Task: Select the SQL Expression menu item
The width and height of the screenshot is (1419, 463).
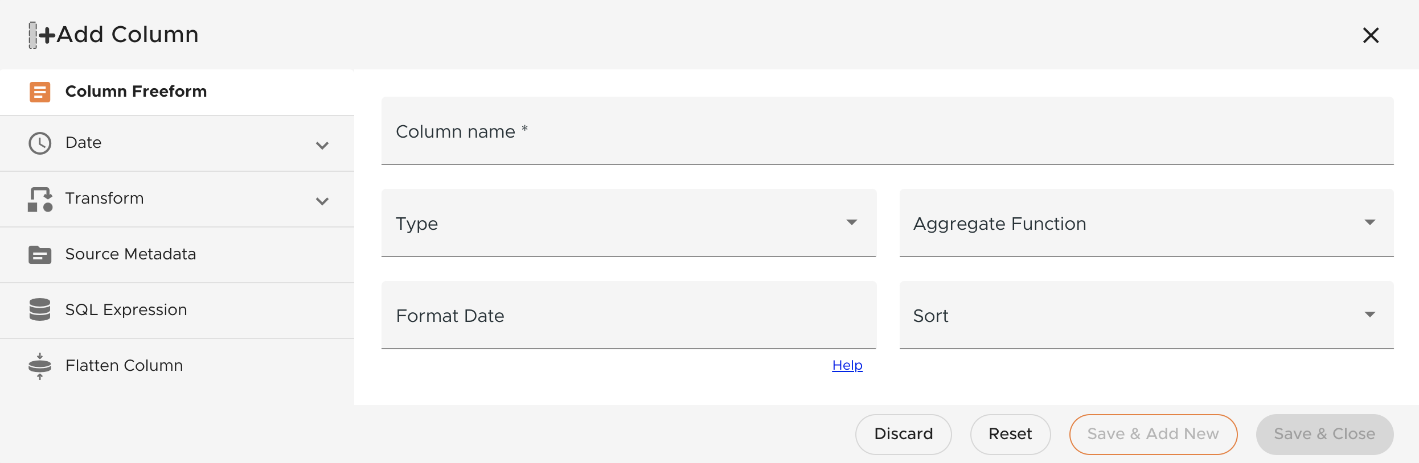Action: tap(126, 310)
